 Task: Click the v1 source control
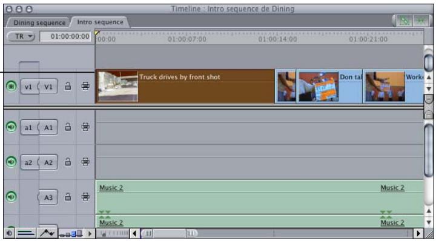pyautogui.click(x=29, y=87)
